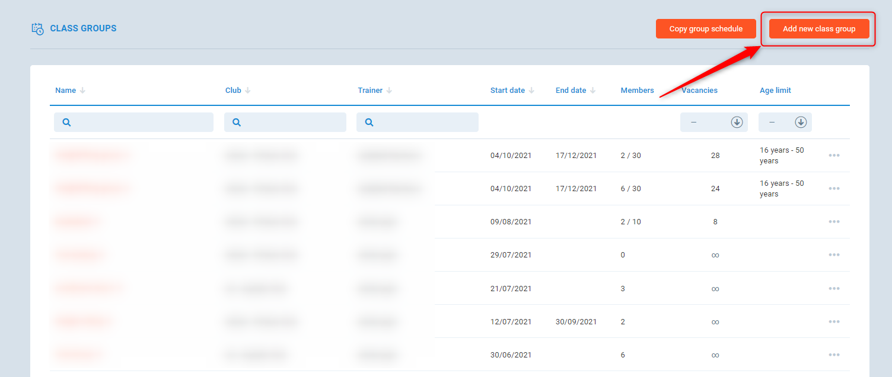The image size is (892, 377).
Task: Sort by Club column arrow
Action: click(x=248, y=91)
